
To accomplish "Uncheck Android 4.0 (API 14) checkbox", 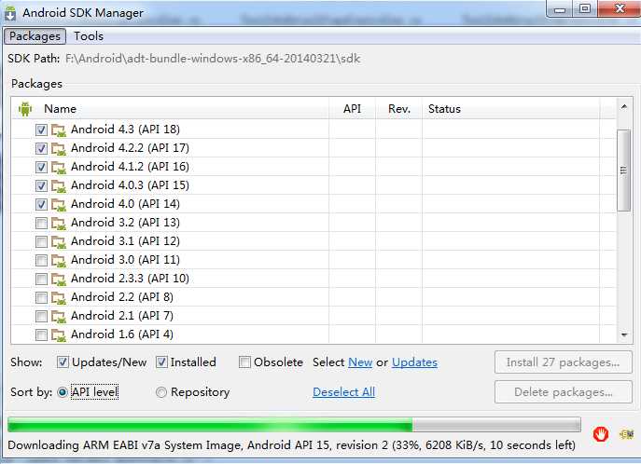I will point(41,204).
